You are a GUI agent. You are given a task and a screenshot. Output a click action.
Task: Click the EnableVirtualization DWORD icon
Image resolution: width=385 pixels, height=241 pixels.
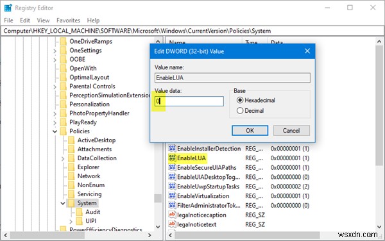[x=172, y=196]
